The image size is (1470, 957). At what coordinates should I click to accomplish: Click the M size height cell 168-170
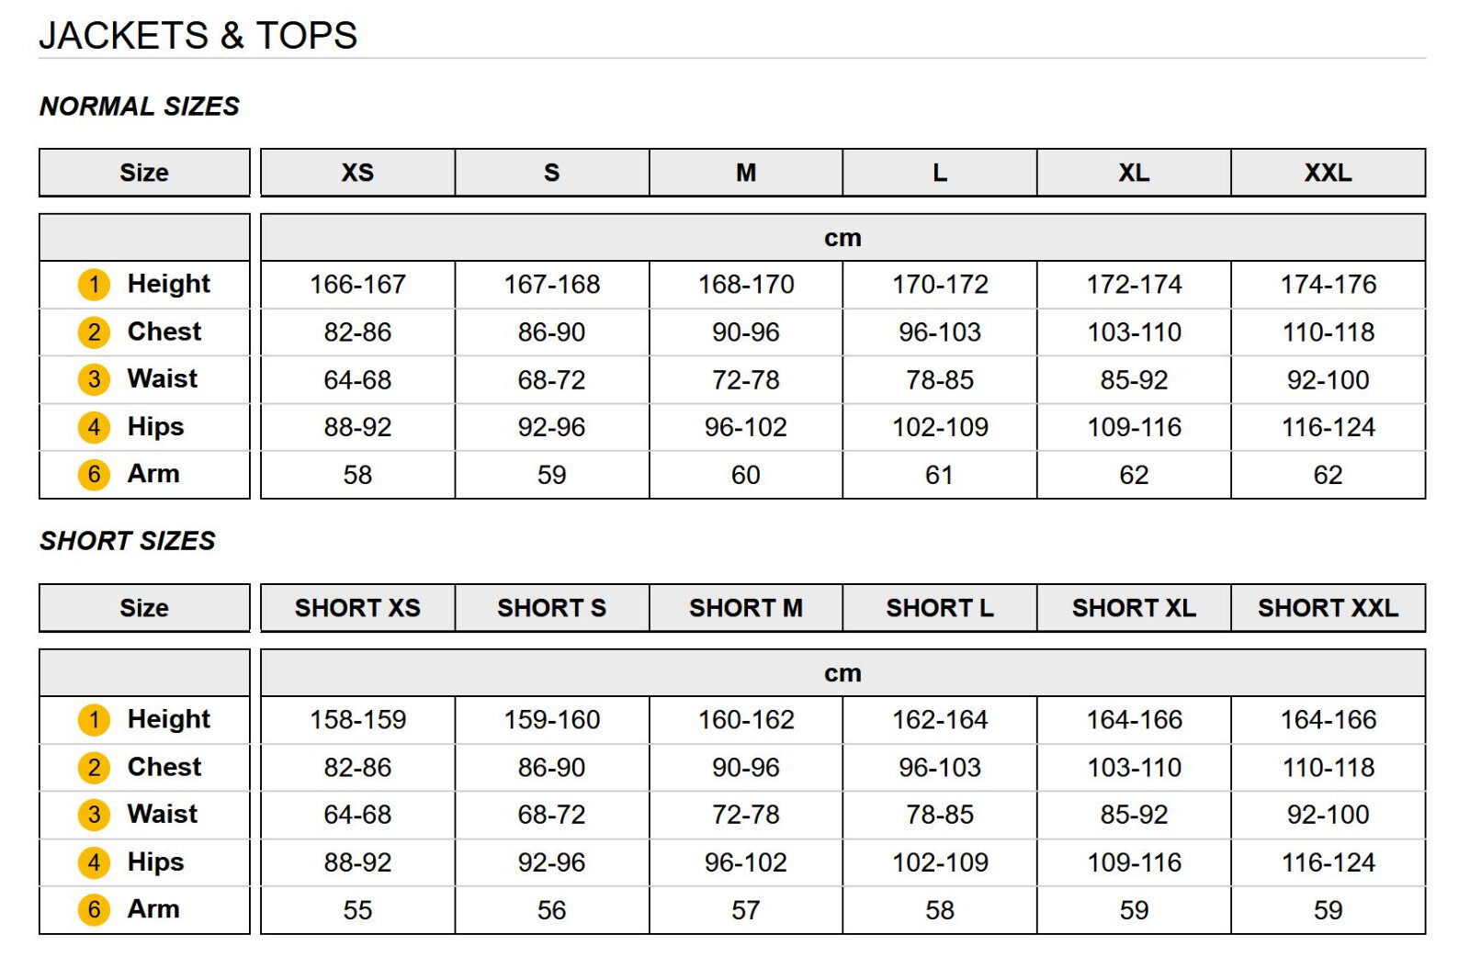[x=746, y=285]
